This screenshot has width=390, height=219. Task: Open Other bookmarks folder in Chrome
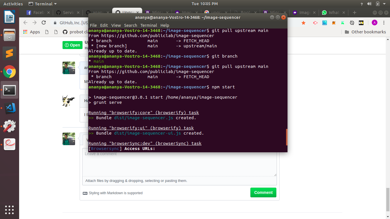[x=365, y=32]
